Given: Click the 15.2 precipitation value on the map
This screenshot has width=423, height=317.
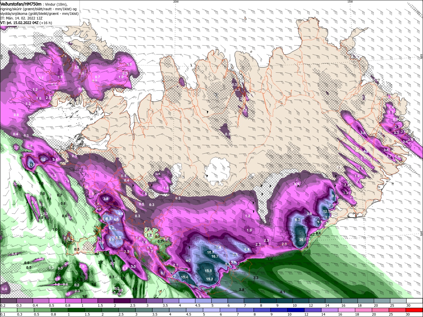Looking at the screenshot, I should (x=210, y=279).
